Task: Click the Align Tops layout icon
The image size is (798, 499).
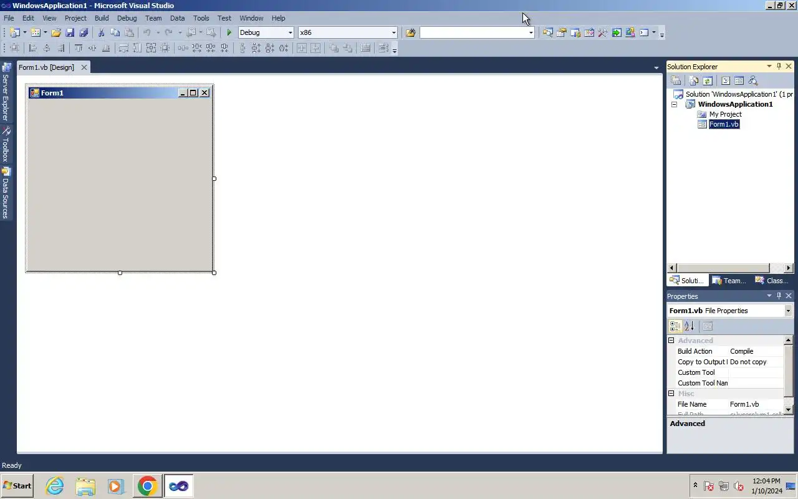Action: click(x=79, y=48)
